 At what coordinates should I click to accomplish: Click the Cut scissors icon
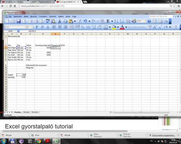(x=59, y=21)
